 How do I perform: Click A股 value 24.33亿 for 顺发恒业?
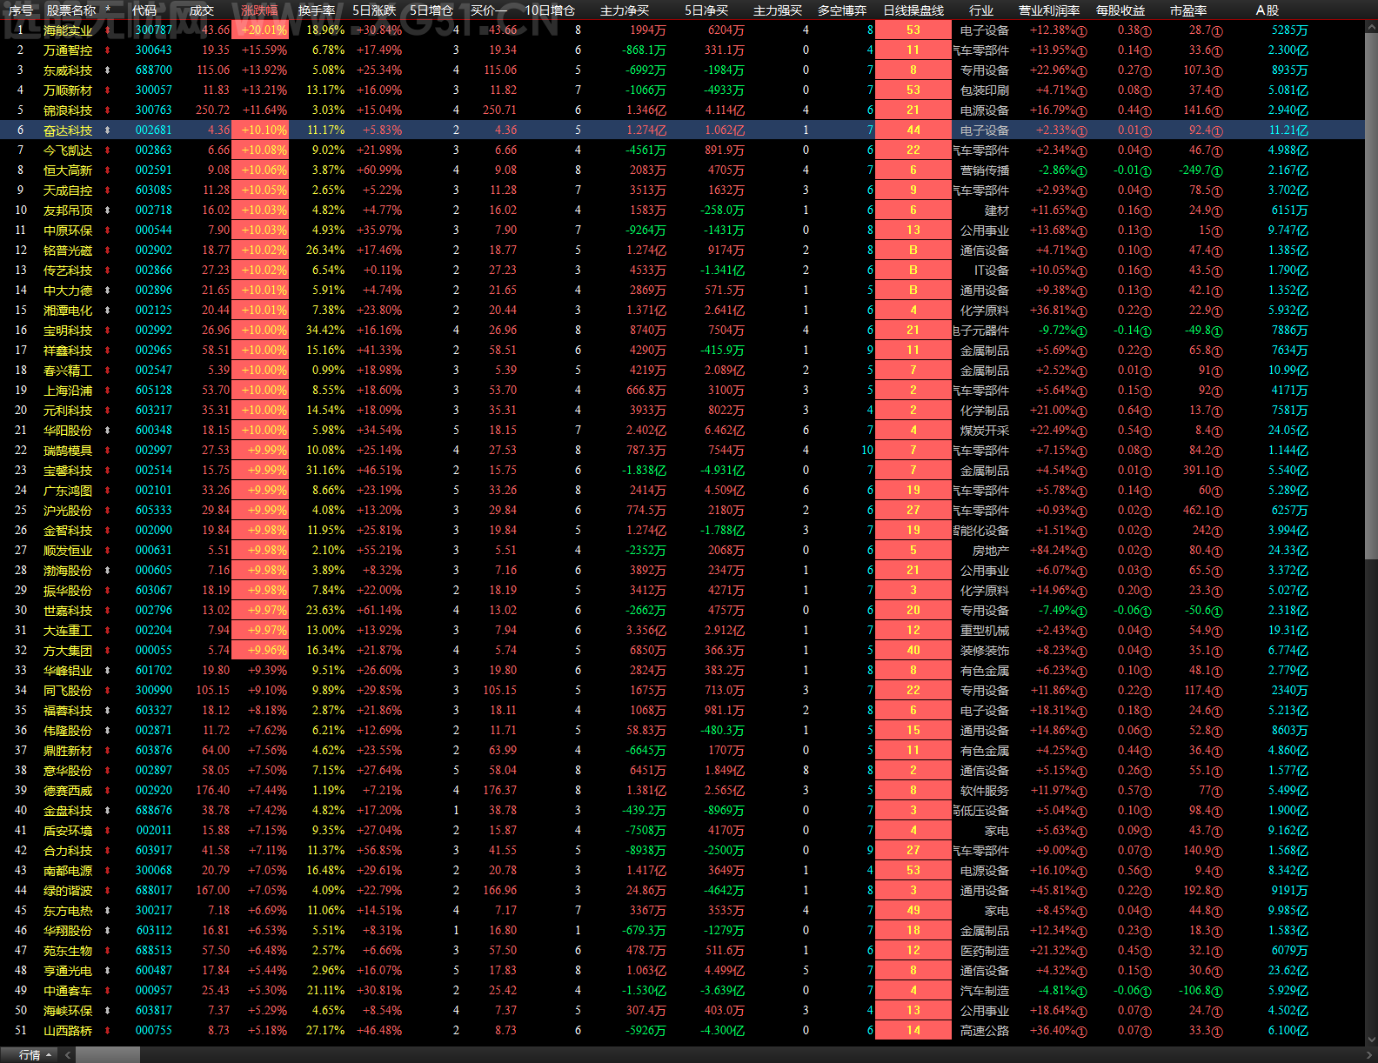1288,551
